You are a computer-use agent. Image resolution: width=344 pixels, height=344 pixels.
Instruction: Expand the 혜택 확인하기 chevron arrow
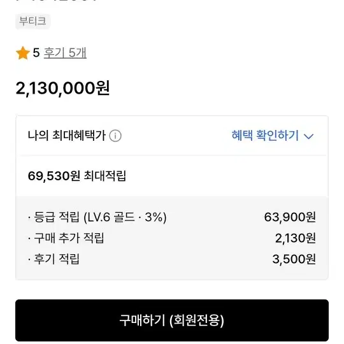point(309,136)
